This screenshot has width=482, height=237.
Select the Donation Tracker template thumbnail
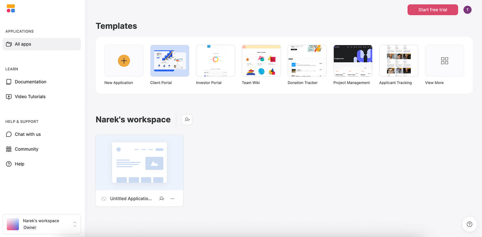[x=307, y=61]
